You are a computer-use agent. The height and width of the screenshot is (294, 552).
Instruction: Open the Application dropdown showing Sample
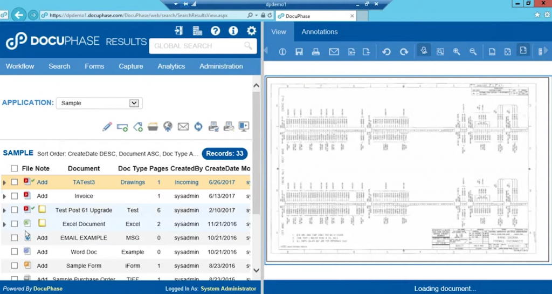98,103
